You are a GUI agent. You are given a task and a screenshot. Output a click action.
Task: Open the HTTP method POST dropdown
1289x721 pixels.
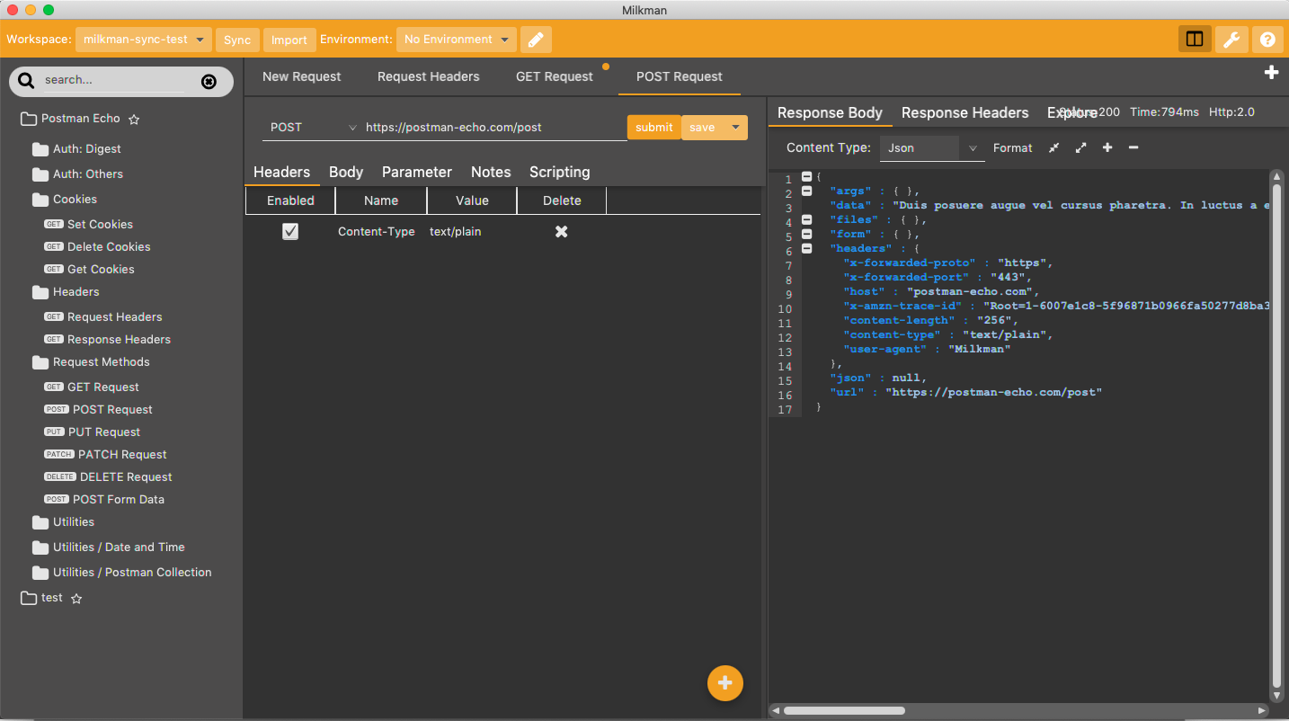311,128
